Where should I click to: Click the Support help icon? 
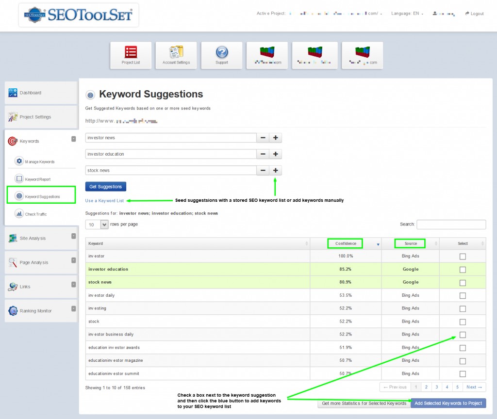point(222,52)
